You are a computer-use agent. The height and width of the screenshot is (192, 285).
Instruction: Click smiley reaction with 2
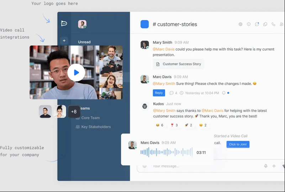point(203,125)
